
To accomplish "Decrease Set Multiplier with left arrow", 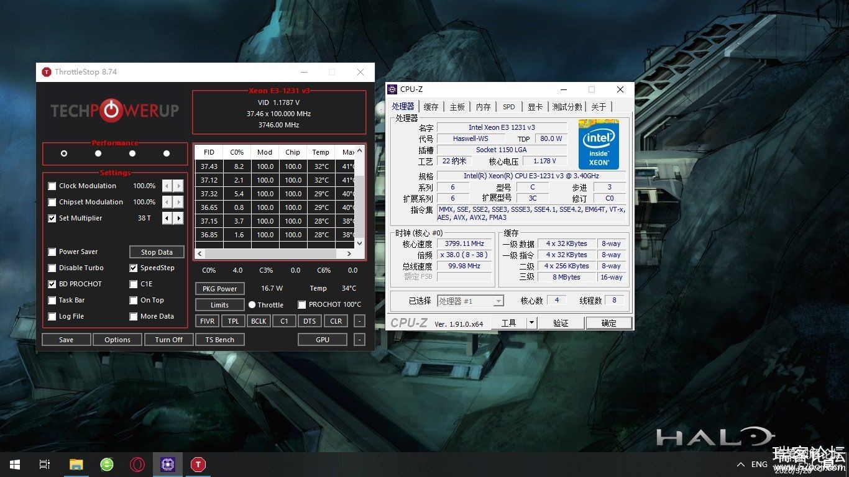I will click(x=167, y=218).
